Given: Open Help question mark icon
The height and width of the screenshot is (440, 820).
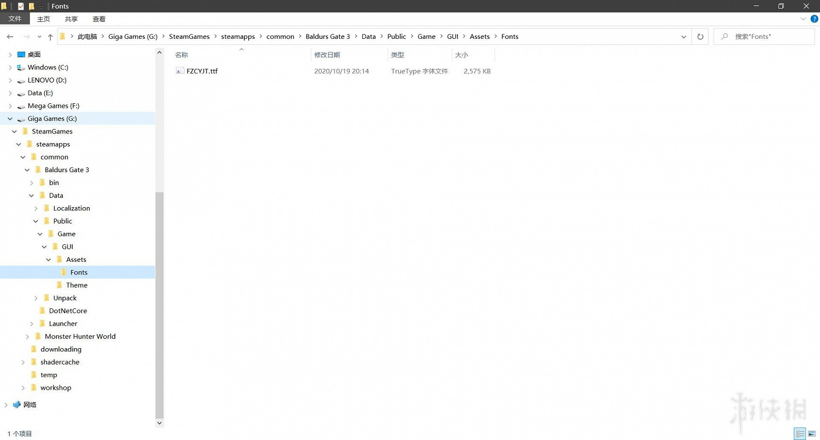Looking at the screenshot, I should click(814, 19).
